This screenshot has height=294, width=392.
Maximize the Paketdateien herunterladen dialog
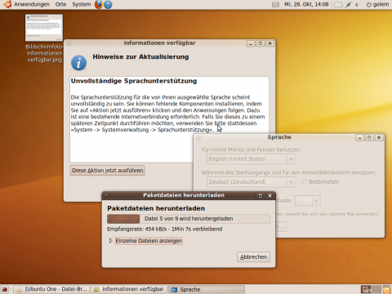261,195
